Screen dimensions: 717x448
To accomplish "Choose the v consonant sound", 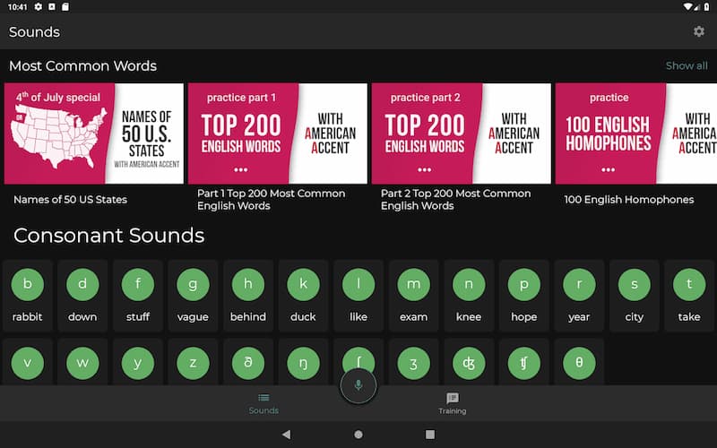I will 28,363.
